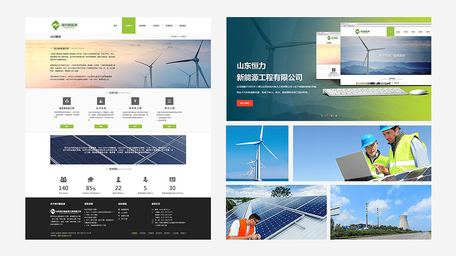Open the engineers with laptop photo

[x=362, y=153]
